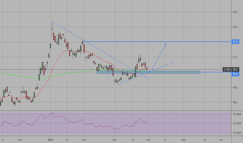Select the current price 90.2 tag
243x143 pixels.
235,70
